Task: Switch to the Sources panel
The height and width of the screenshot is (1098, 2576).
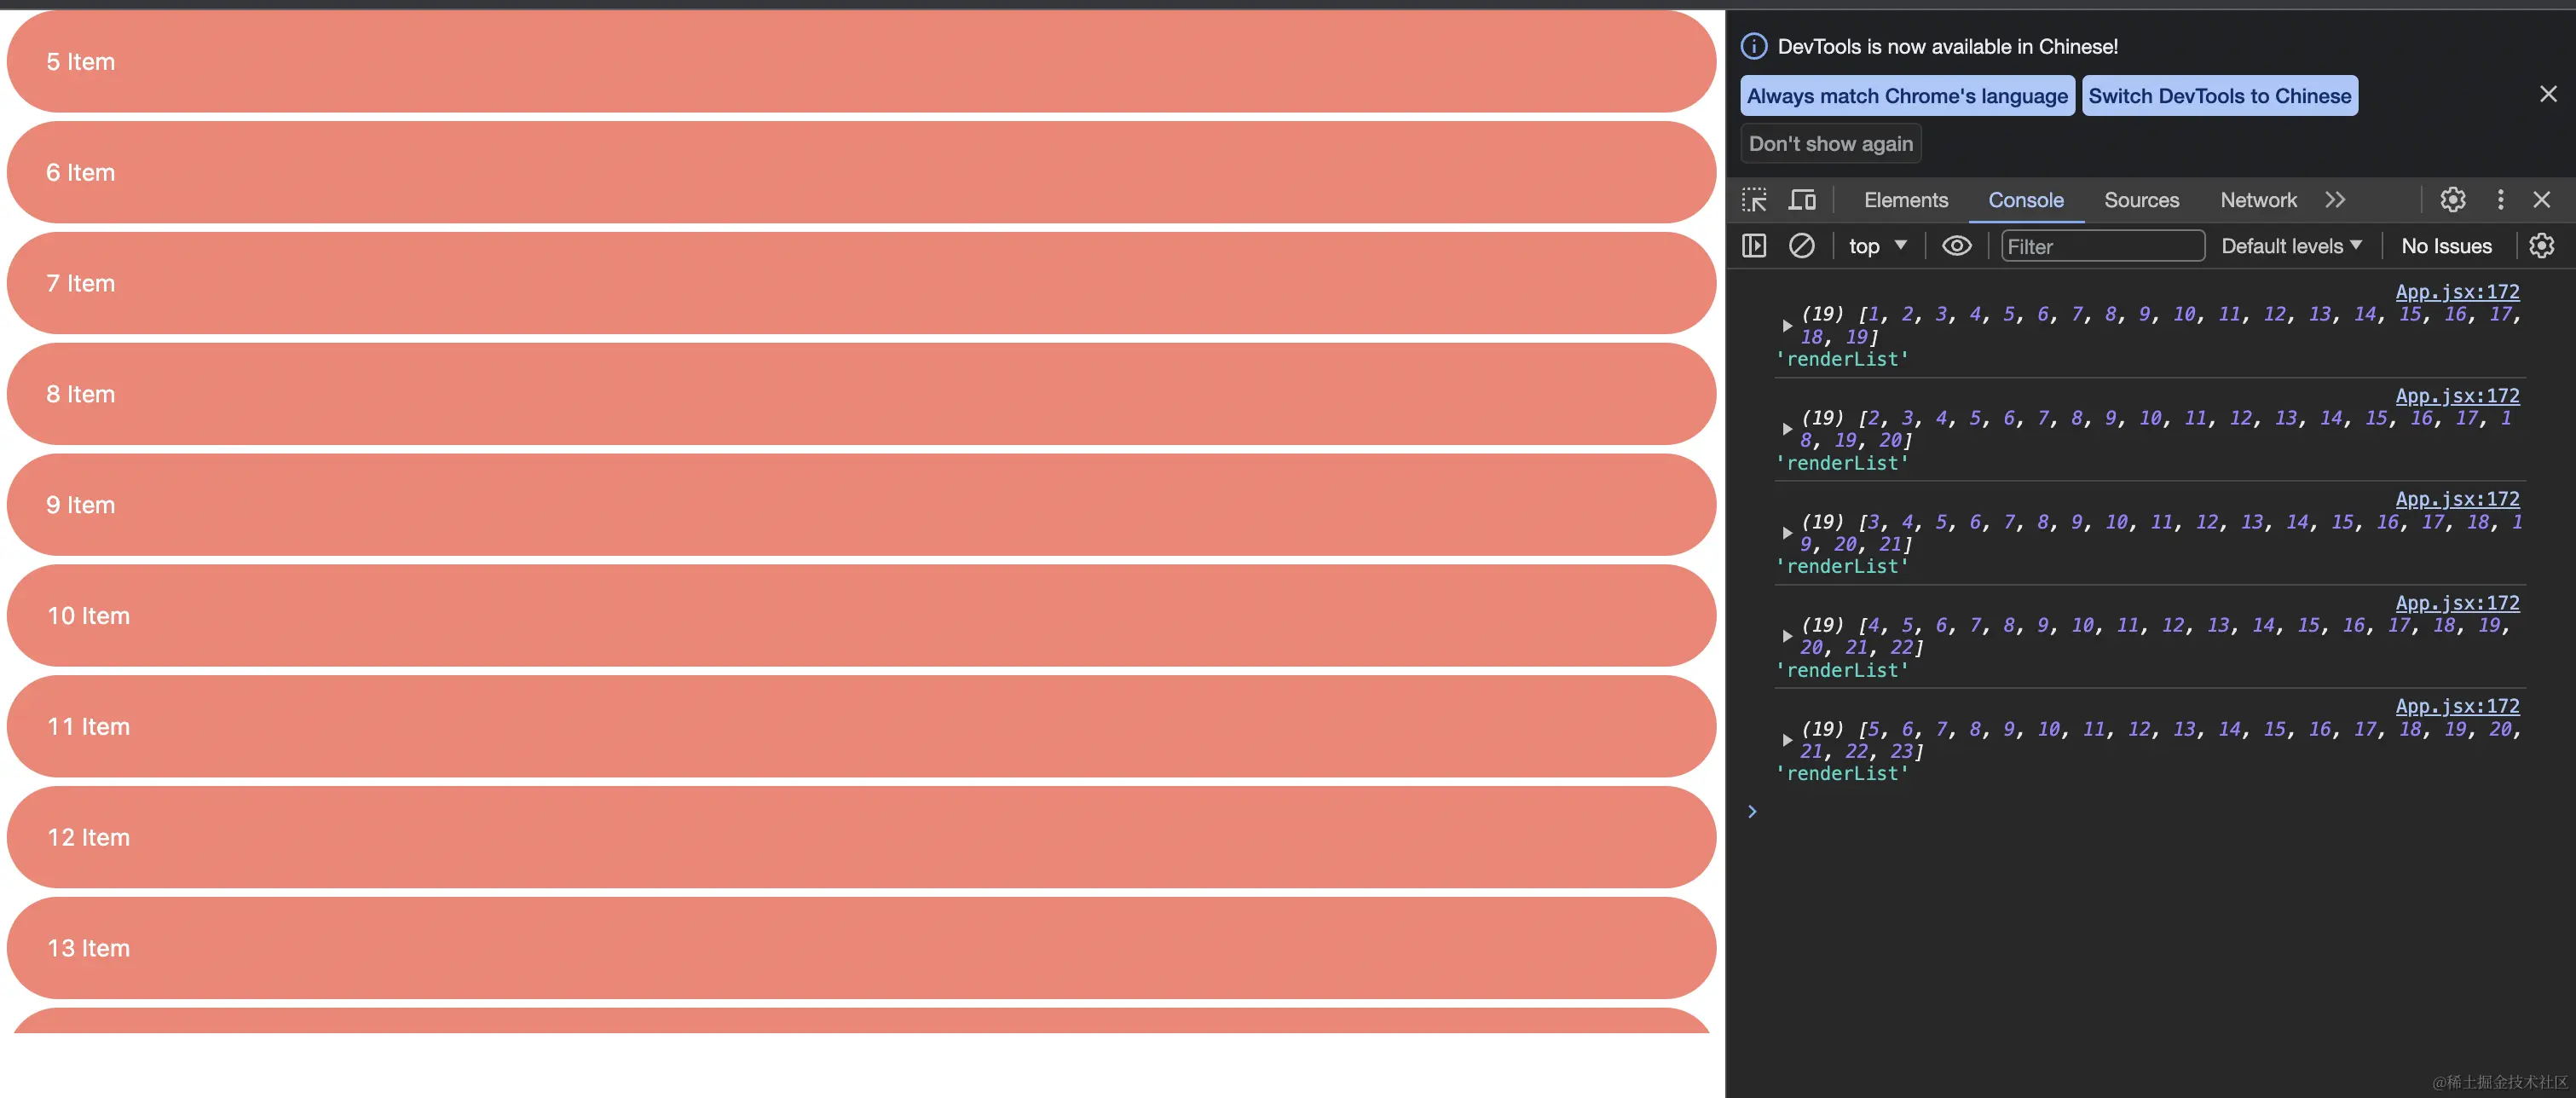Action: (2141, 199)
